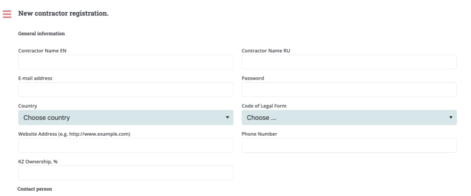Screen dimensions: 471x196
Task: Select the KZ Ownership percentage field
Action: (x=126, y=173)
